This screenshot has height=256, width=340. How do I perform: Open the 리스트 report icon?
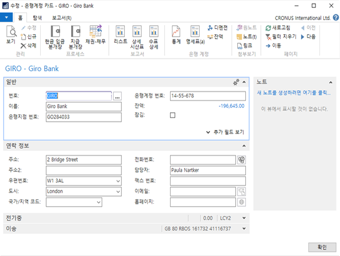pos(120,34)
